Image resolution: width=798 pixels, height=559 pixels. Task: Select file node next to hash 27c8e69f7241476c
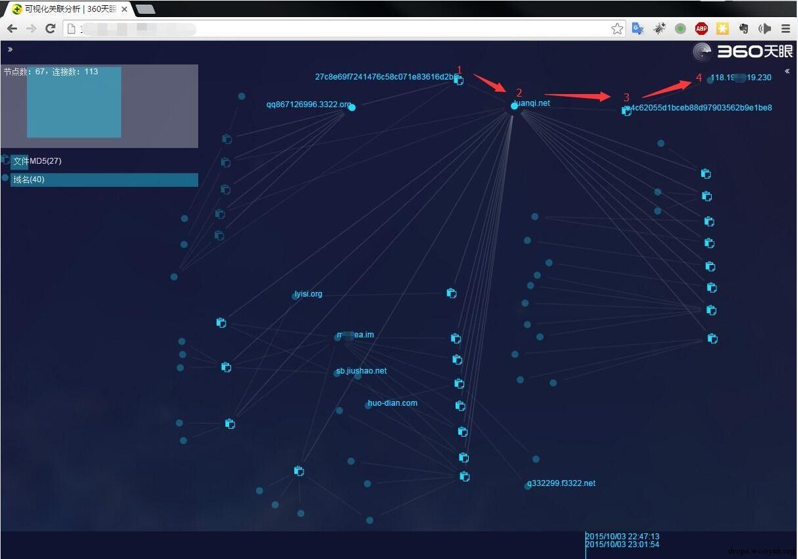click(459, 80)
